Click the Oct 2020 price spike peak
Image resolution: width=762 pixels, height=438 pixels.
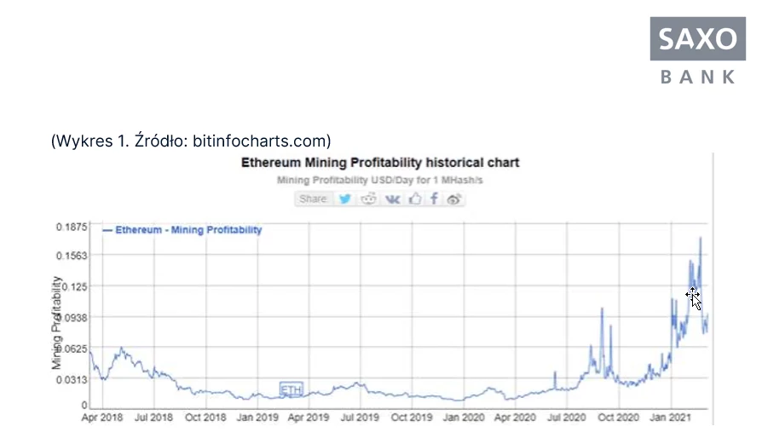click(x=602, y=308)
